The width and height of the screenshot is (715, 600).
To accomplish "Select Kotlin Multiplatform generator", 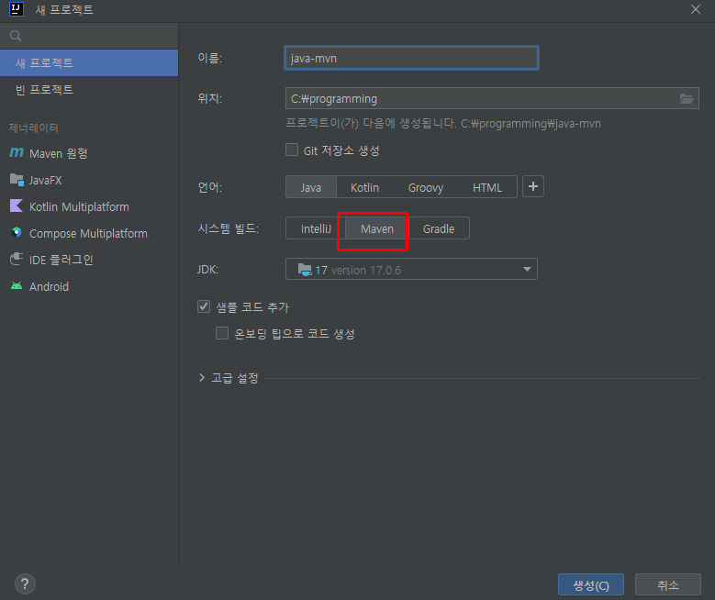I will 89,206.
